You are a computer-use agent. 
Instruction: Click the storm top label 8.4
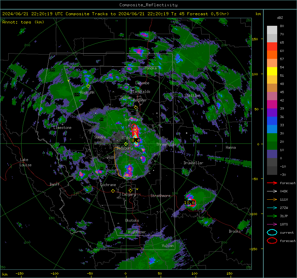[136, 140]
